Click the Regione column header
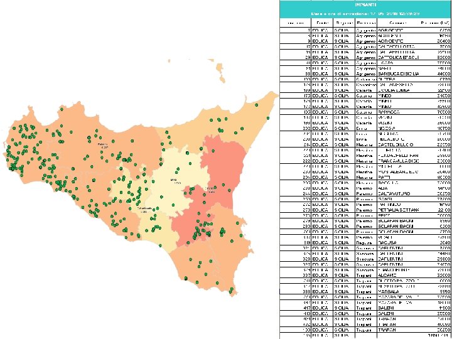The width and height of the screenshot is (452, 339). tap(344, 23)
